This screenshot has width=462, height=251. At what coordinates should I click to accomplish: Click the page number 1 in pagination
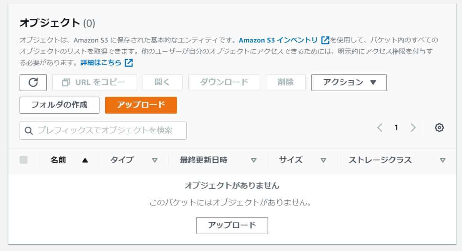tap(397, 127)
